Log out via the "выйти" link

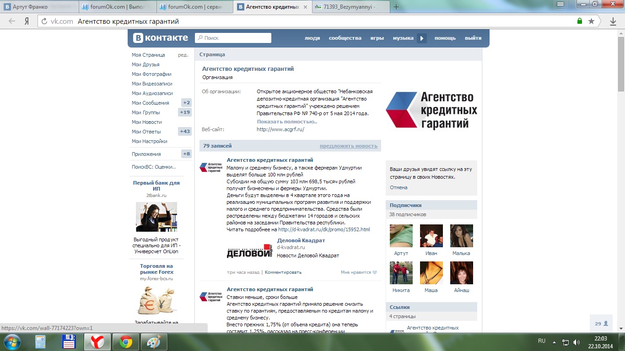pyautogui.click(x=473, y=38)
